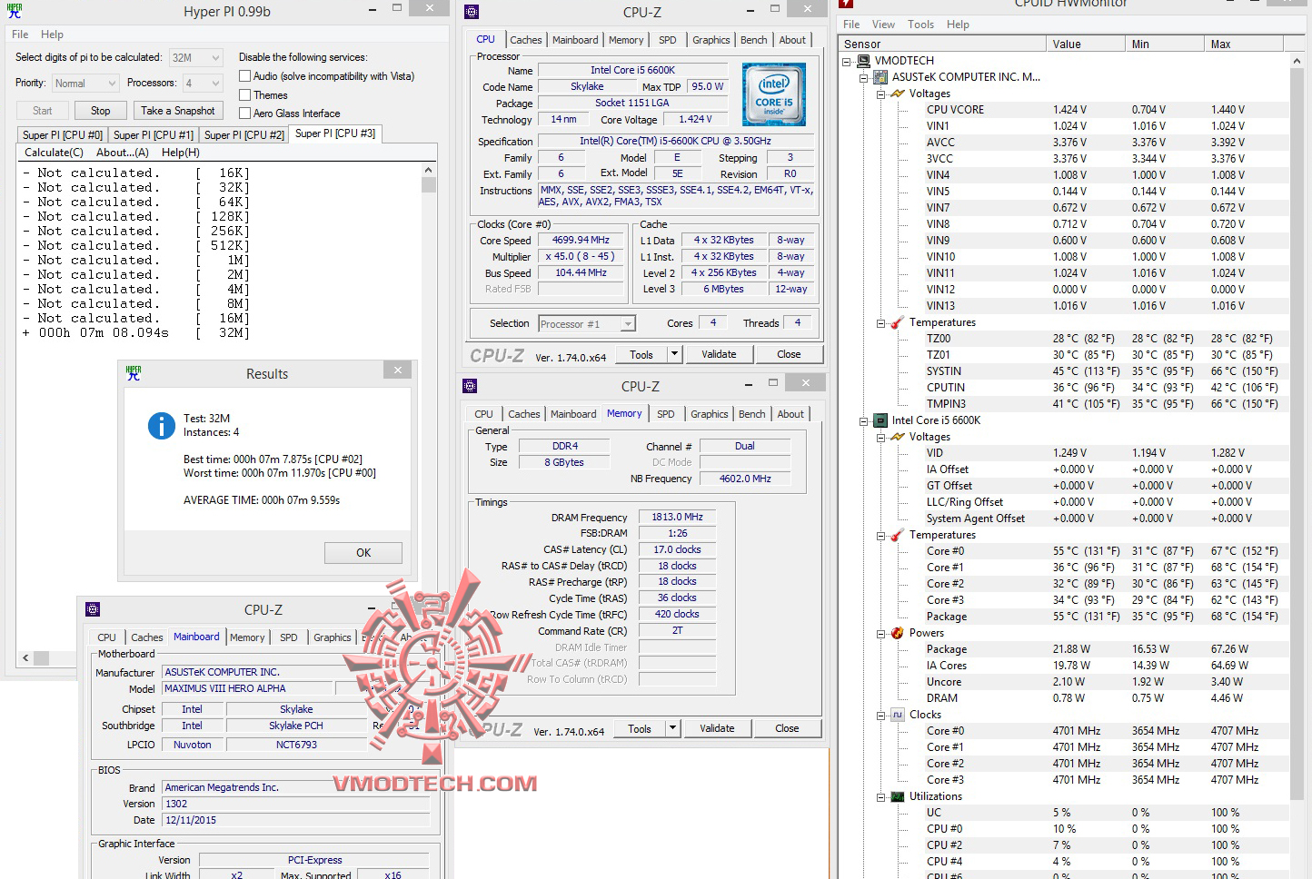Open the HWMonitor View menu
The image size is (1312, 879).
tap(883, 25)
